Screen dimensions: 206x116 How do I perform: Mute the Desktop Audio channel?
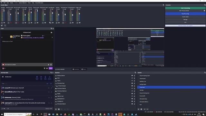11,23
